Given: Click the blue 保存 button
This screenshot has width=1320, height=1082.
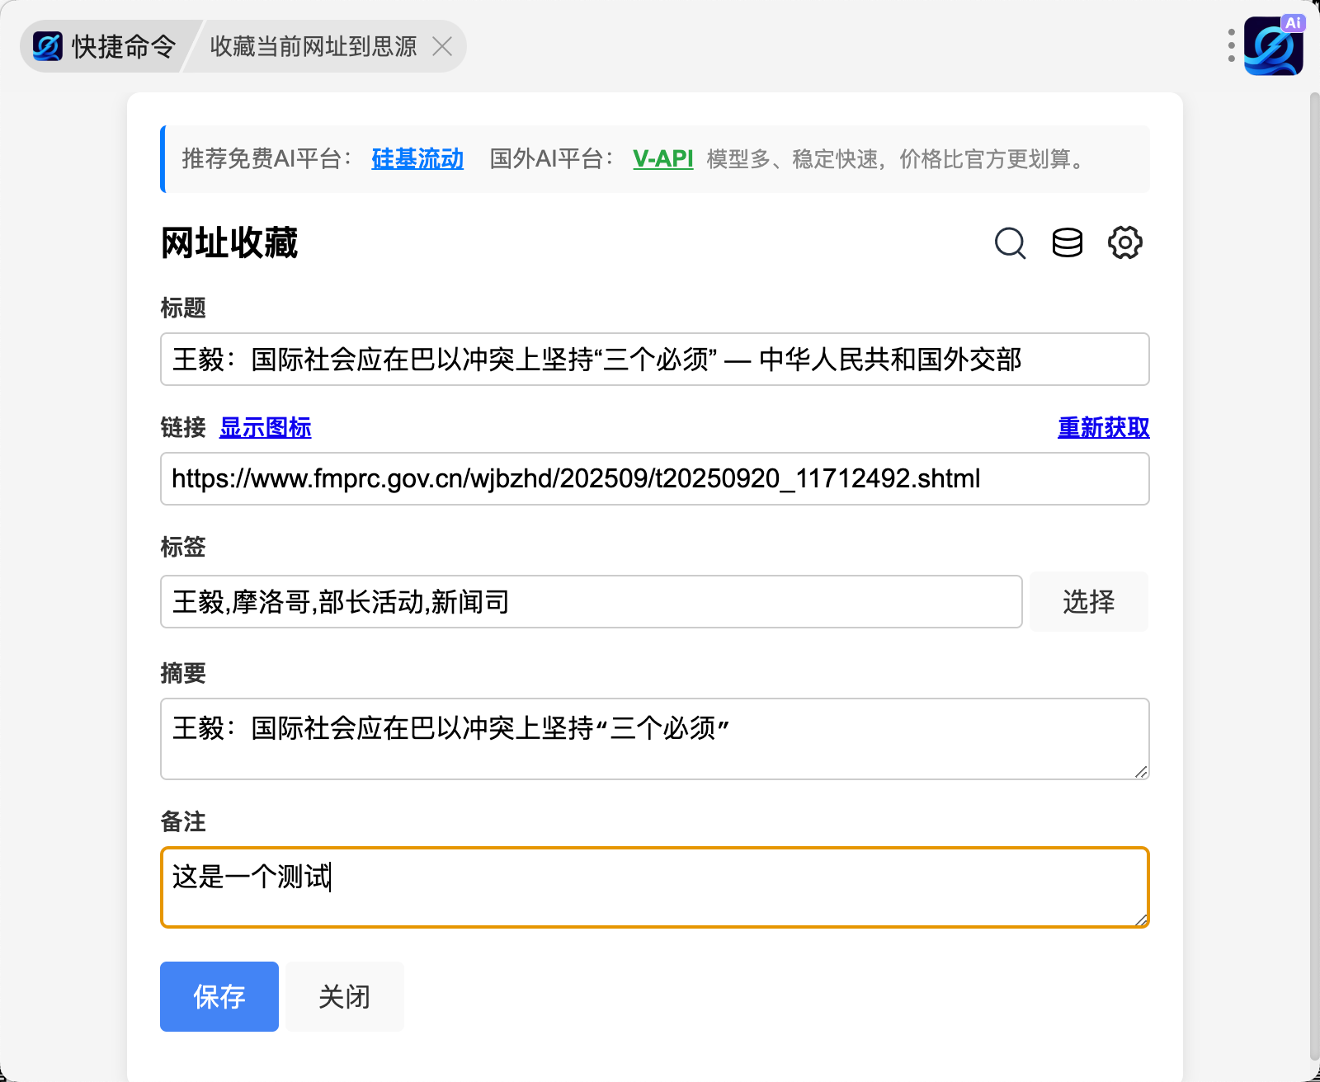Looking at the screenshot, I should [219, 996].
